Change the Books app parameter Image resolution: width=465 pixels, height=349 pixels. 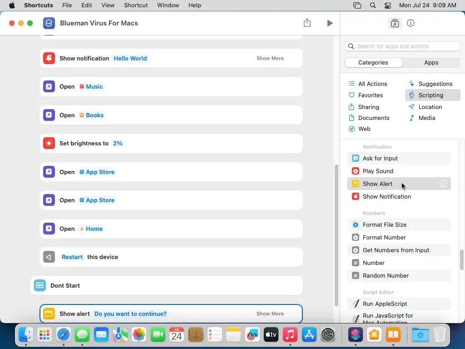pos(91,115)
